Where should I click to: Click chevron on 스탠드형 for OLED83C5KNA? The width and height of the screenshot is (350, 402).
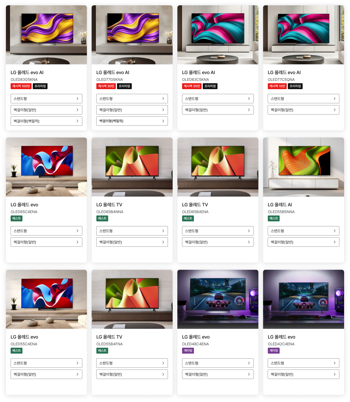tap(249, 99)
